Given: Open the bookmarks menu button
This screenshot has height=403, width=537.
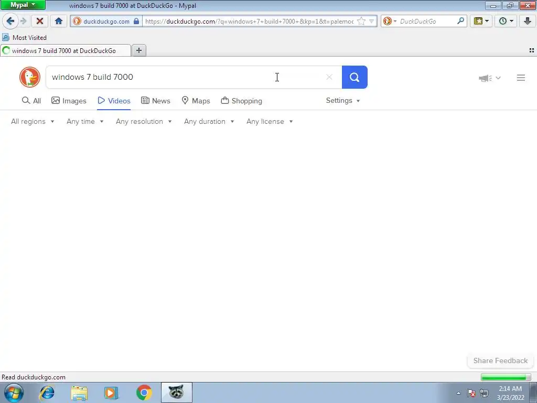Looking at the screenshot, I should tap(481, 21).
